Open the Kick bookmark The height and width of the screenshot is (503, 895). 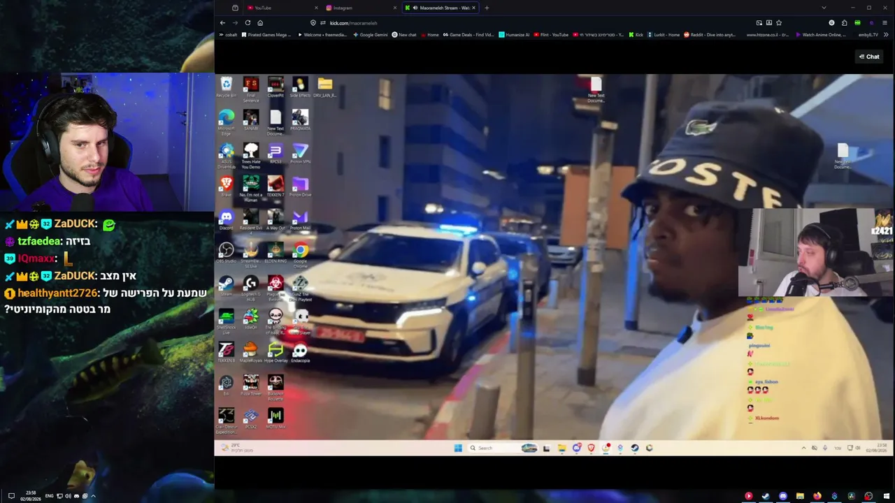636,34
